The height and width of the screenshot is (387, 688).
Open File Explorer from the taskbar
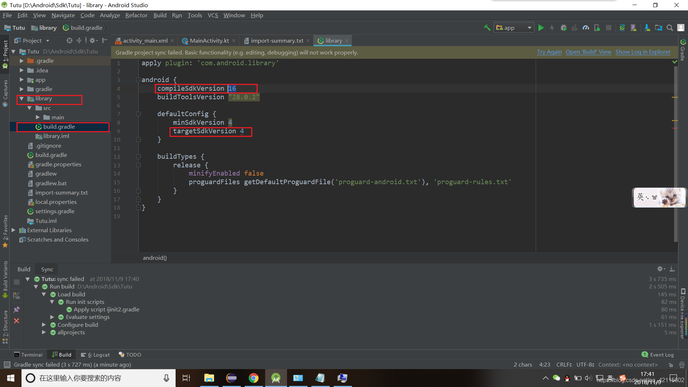coord(209,378)
